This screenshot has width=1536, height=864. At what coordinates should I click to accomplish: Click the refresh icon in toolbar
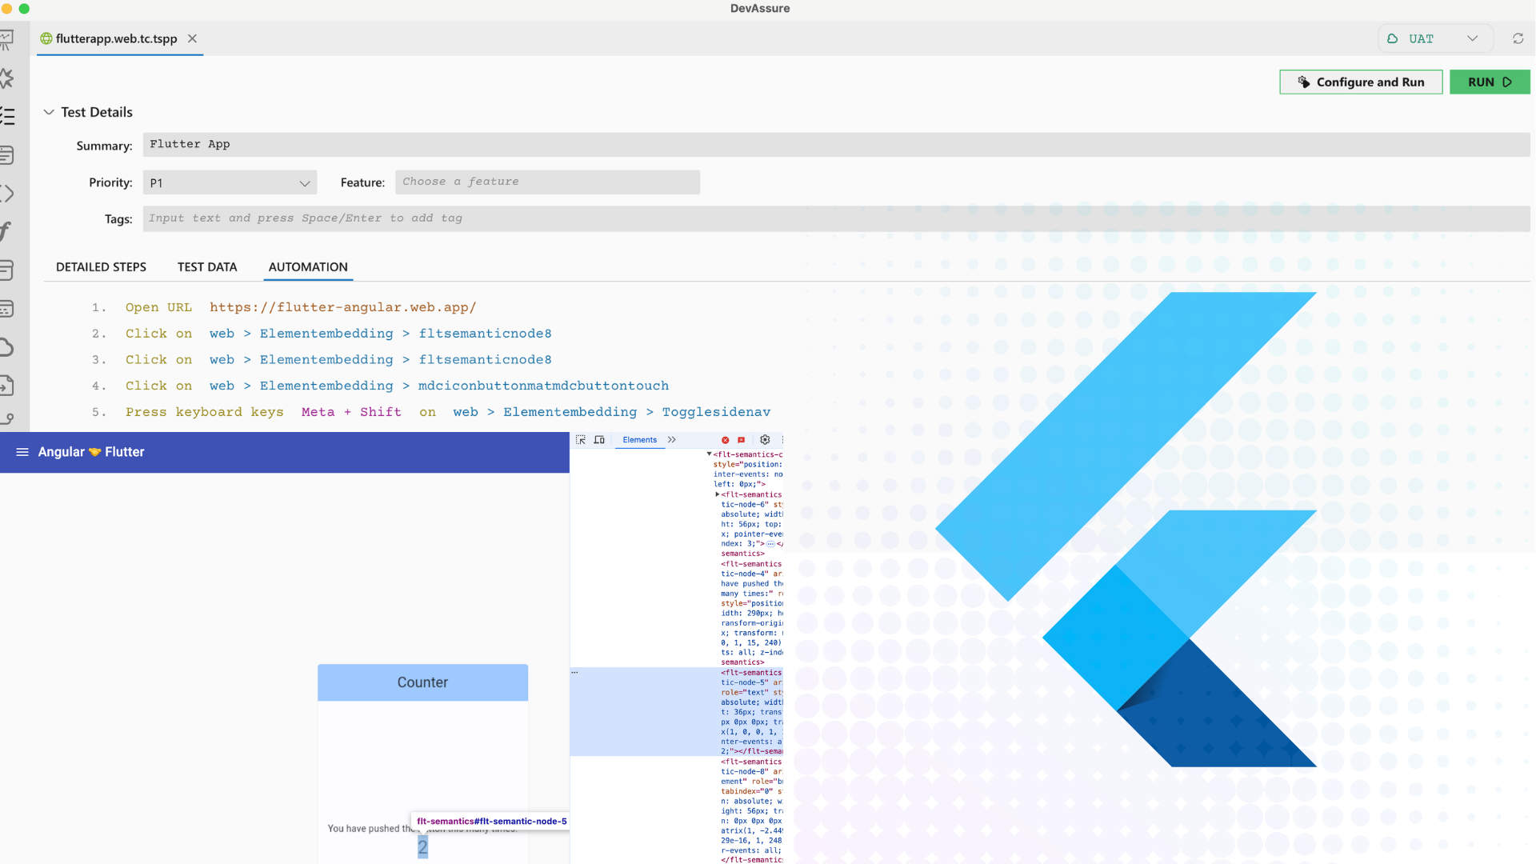tap(1517, 38)
